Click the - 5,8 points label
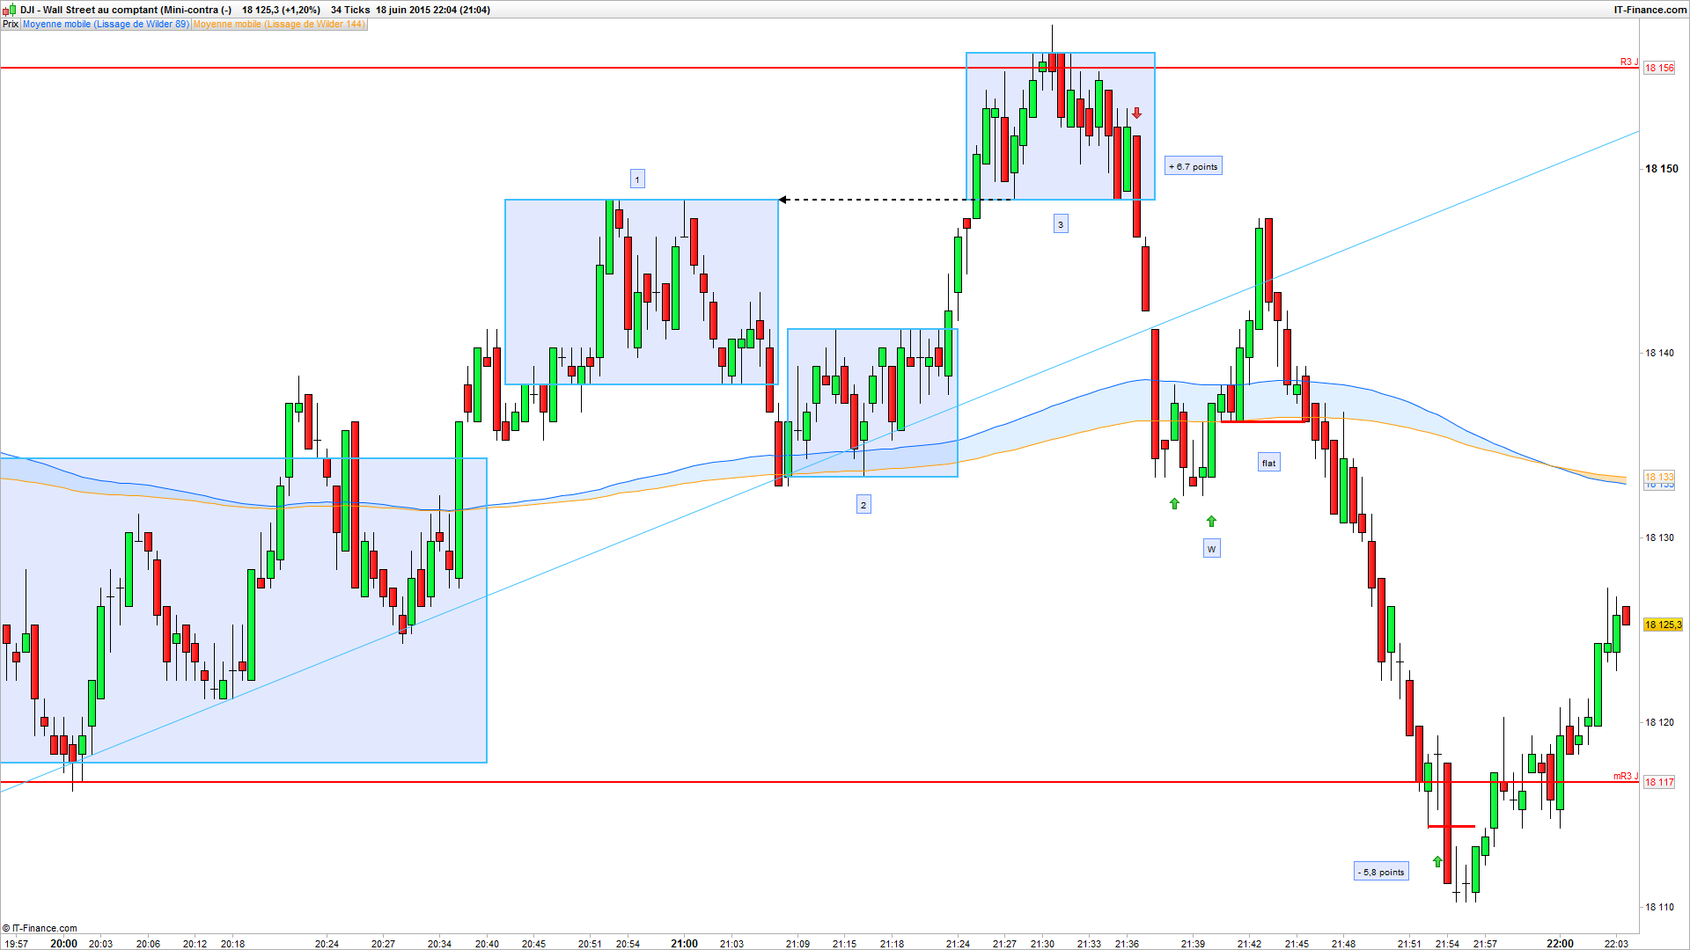 (x=1381, y=872)
